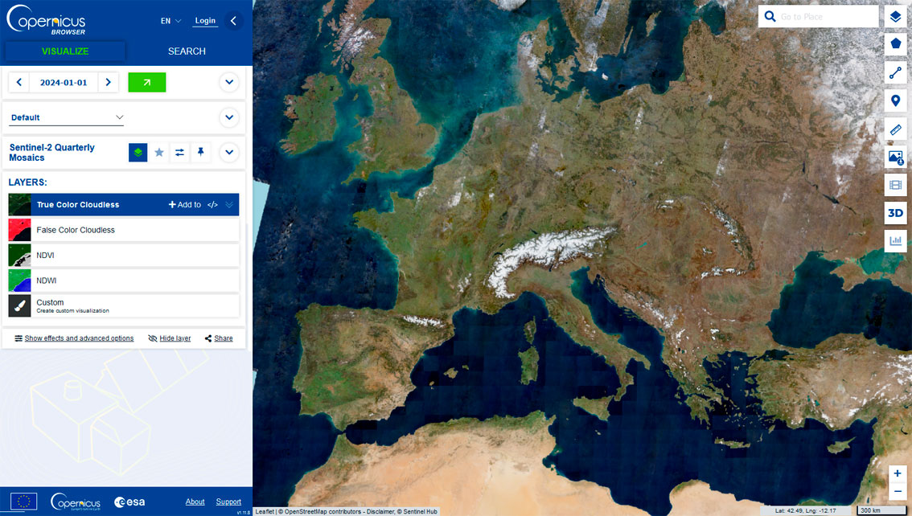This screenshot has height=516, width=912.
Task: Open the Default theme dropdown
Action: 67,118
